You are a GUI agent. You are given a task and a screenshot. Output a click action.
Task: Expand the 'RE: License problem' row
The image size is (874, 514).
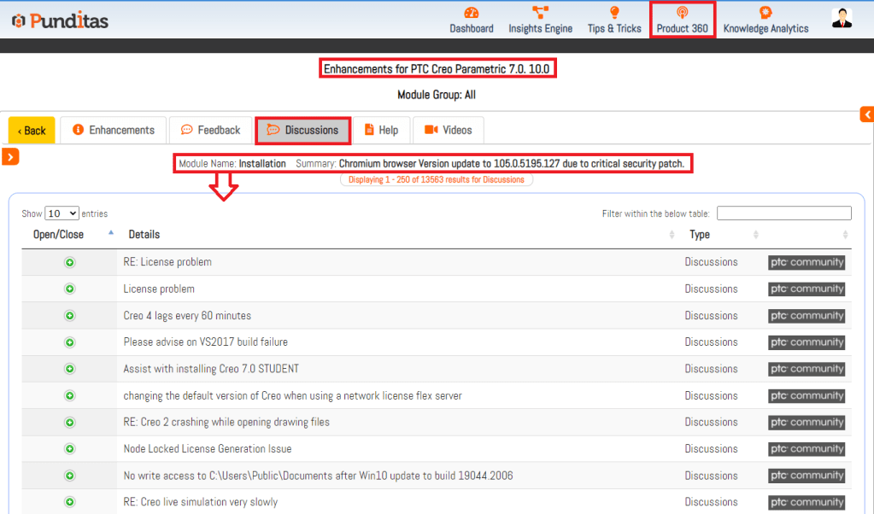pyautogui.click(x=69, y=262)
